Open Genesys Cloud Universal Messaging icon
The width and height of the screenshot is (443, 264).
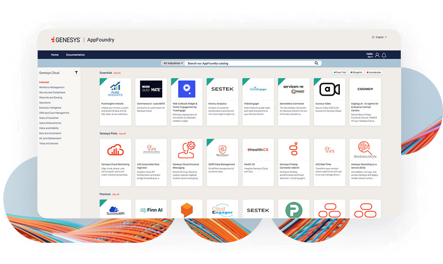click(187, 150)
